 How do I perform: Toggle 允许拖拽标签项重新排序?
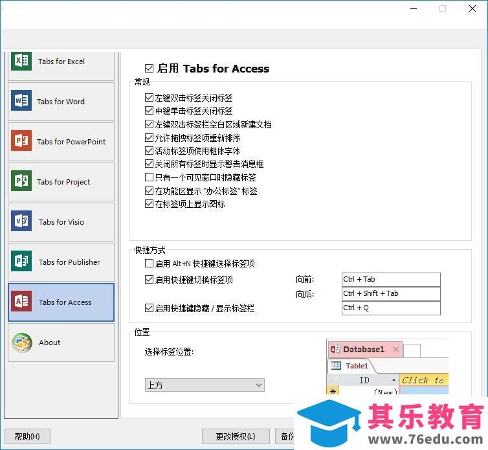(149, 138)
